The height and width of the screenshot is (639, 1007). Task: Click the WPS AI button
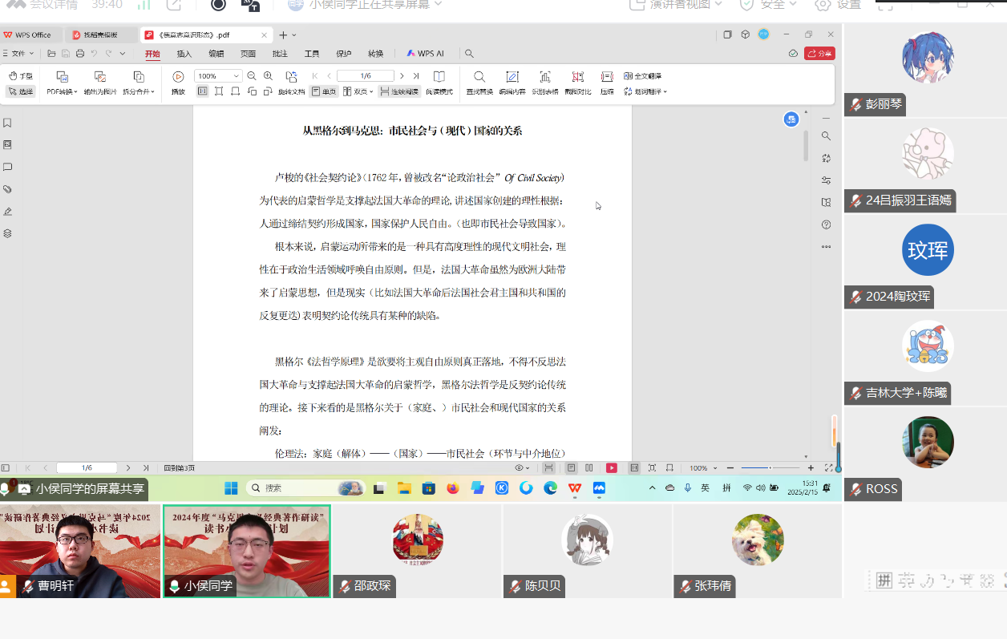425,54
